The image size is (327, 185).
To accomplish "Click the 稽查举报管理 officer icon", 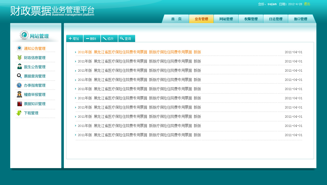I will pos(19,94).
